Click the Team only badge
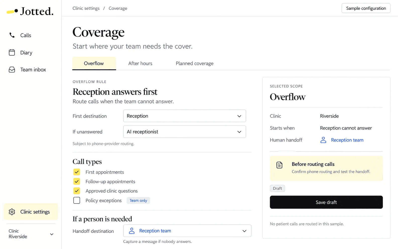This screenshot has width=398, height=249. (138, 201)
